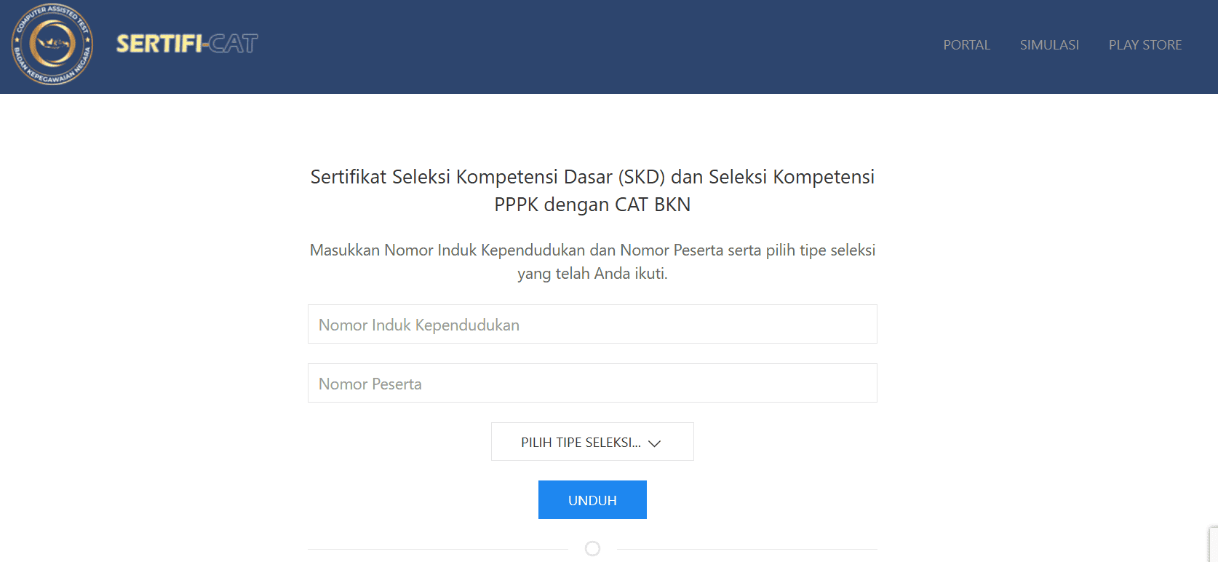Click the SERTIFI-CAT brand title

click(187, 44)
